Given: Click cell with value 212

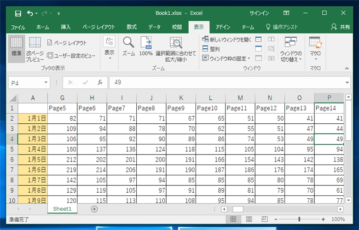Looking at the screenshot, I should (62, 160).
